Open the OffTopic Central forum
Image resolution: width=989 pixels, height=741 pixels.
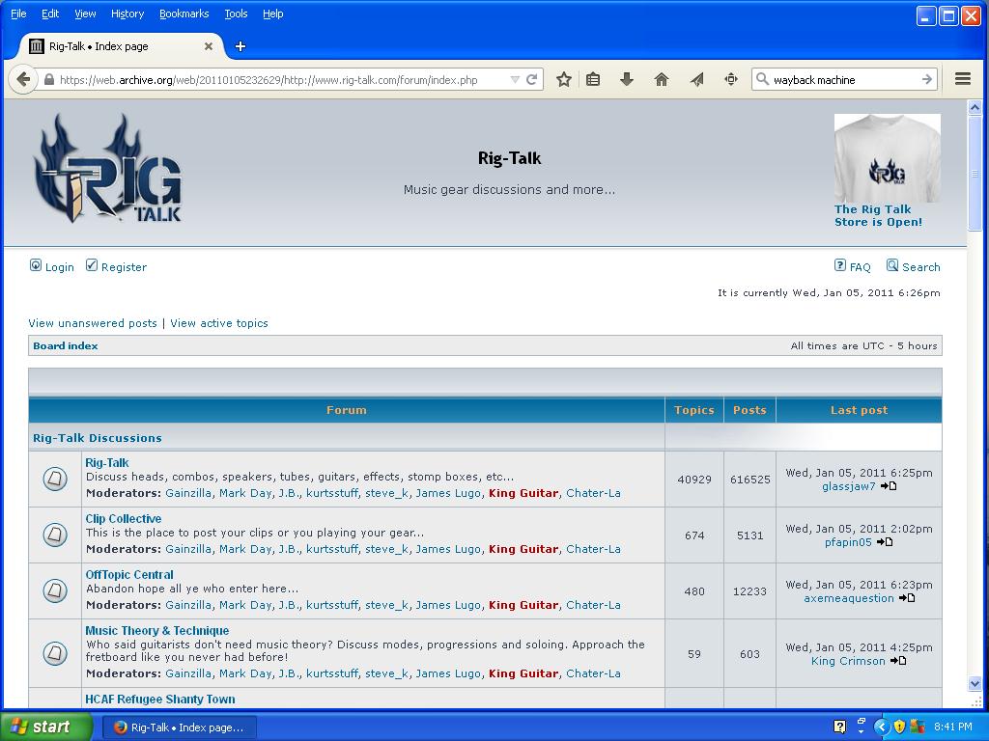coord(129,575)
